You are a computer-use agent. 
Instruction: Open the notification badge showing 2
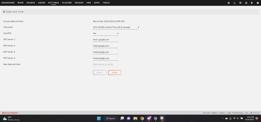click(x=257, y=118)
